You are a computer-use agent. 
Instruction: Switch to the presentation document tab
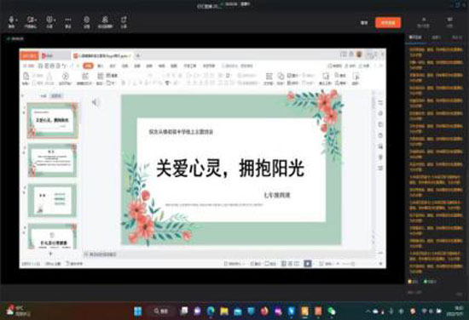point(101,55)
